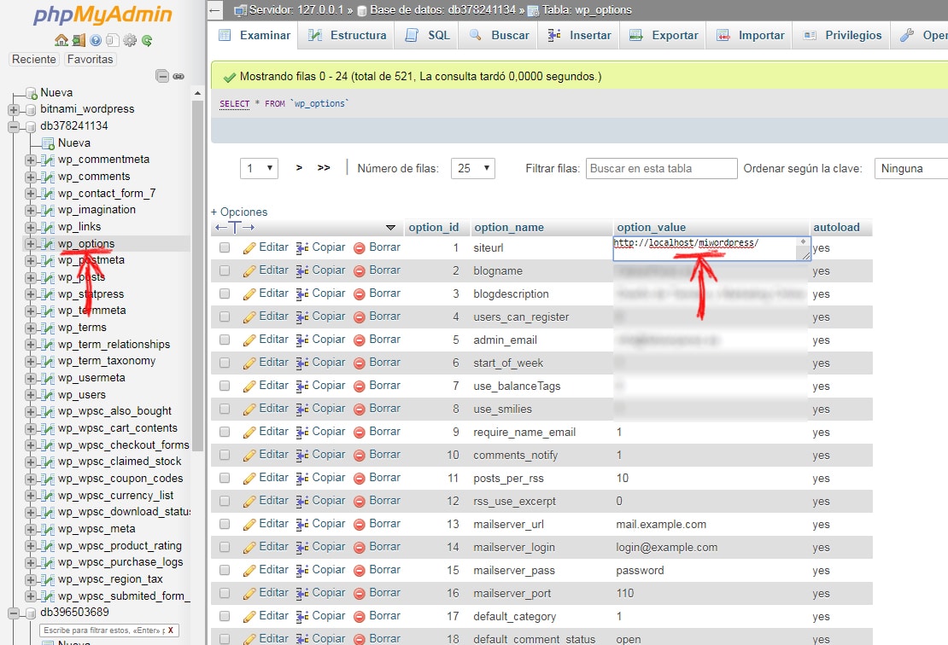The width and height of the screenshot is (948, 645).
Task: Collapse all tree items in navigation panel
Action: [162, 76]
